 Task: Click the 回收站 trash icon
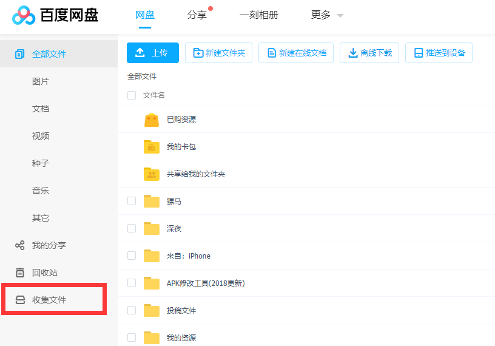(x=20, y=273)
